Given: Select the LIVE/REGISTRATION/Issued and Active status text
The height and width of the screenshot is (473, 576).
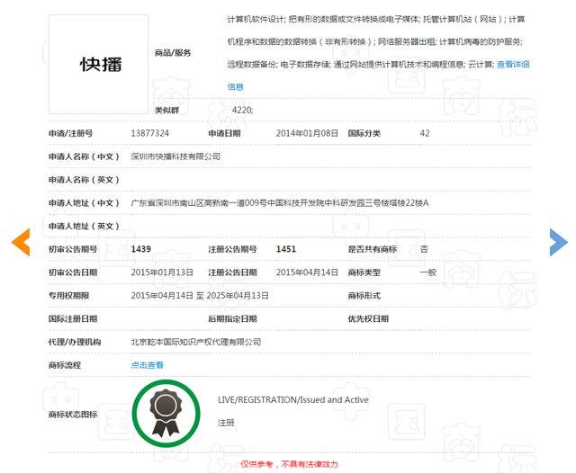Looking at the screenshot, I should (x=293, y=400).
